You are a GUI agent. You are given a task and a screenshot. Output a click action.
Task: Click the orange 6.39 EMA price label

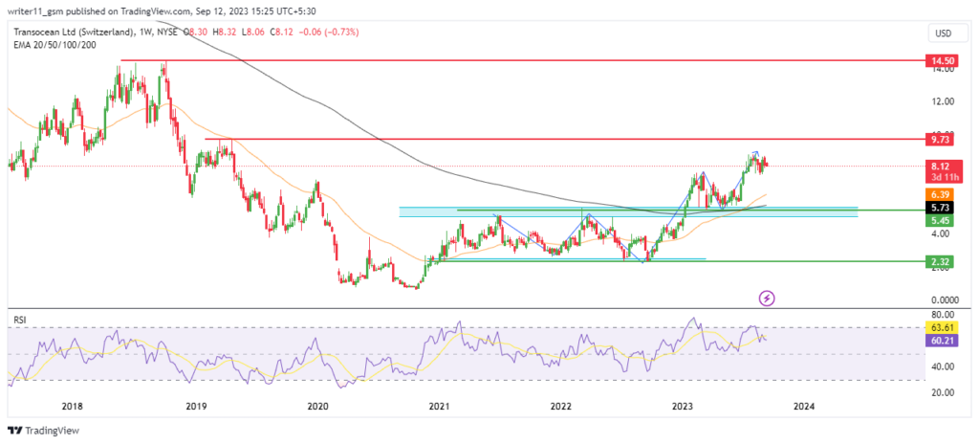(939, 194)
